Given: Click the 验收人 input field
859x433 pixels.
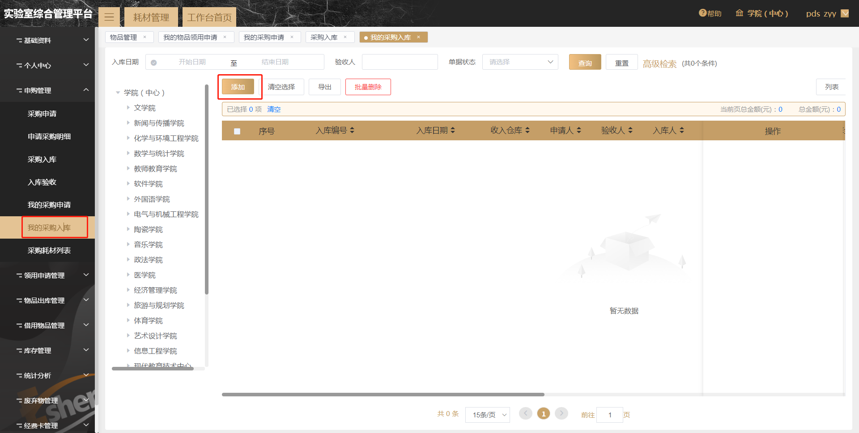Looking at the screenshot, I should click(x=400, y=62).
